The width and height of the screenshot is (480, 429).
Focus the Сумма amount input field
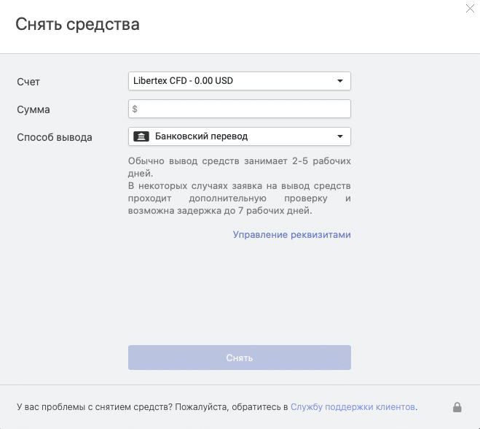(244, 109)
